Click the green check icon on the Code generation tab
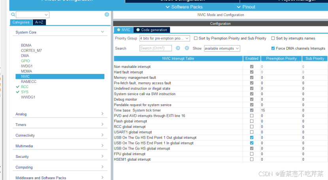 click(x=138, y=30)
